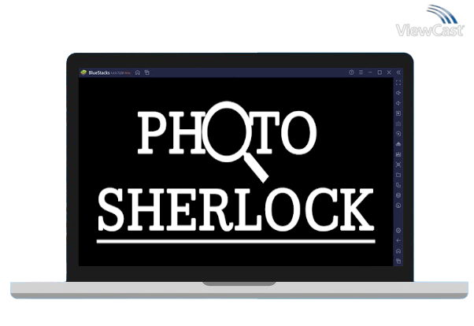The width and height of the screenshot is (474, 326).
Task: Show recent apps using bottom sidebar icon
Action: click(x=398, y=261)
